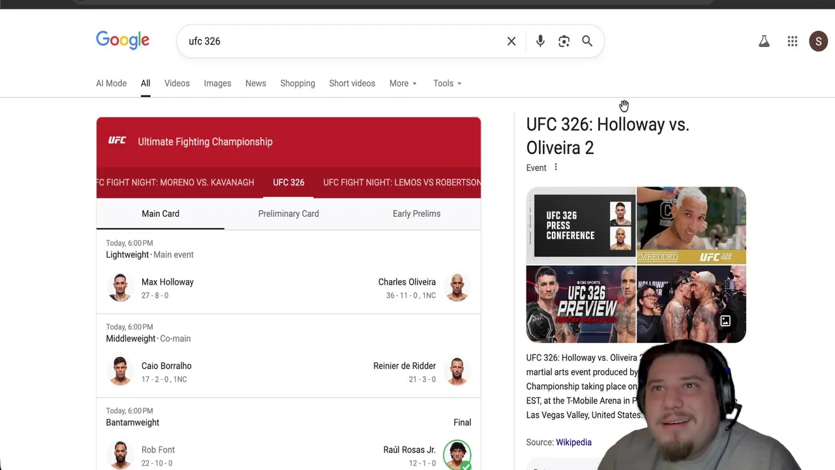Open search by image camera icon

[x=564, y=41]
